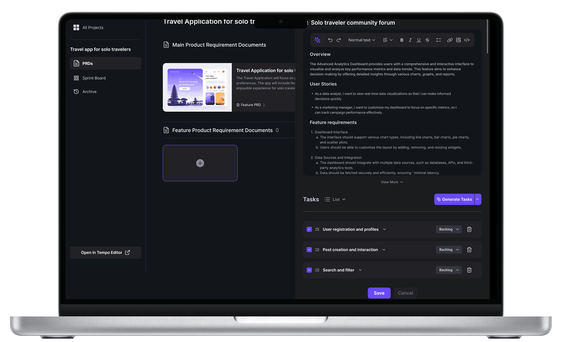Open the Normal text style dropdown
The image size is (562, 342).
point(361,40)
